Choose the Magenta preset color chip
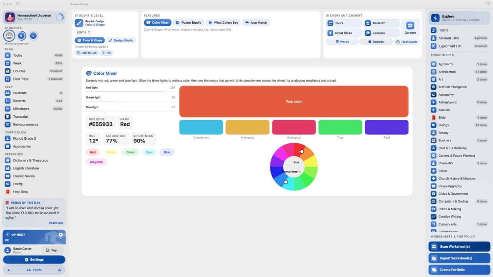 click(x=97, y=162)
